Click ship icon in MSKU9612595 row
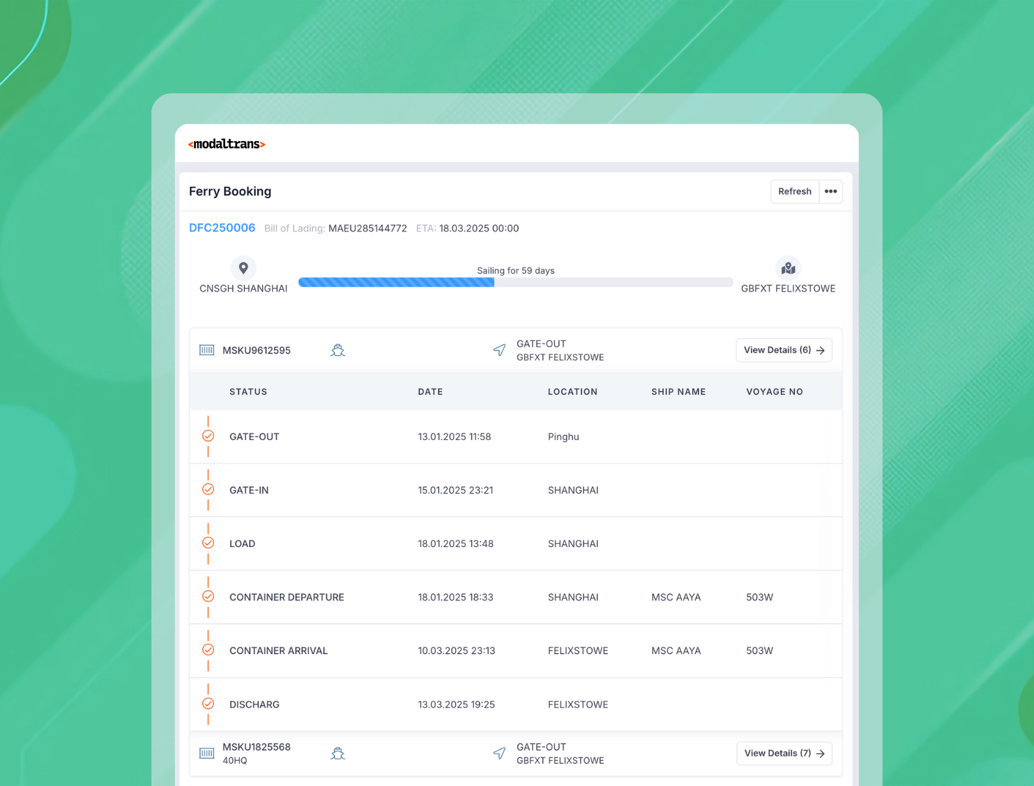Screen dimensions: 1034x786 [x=337, y=351]
